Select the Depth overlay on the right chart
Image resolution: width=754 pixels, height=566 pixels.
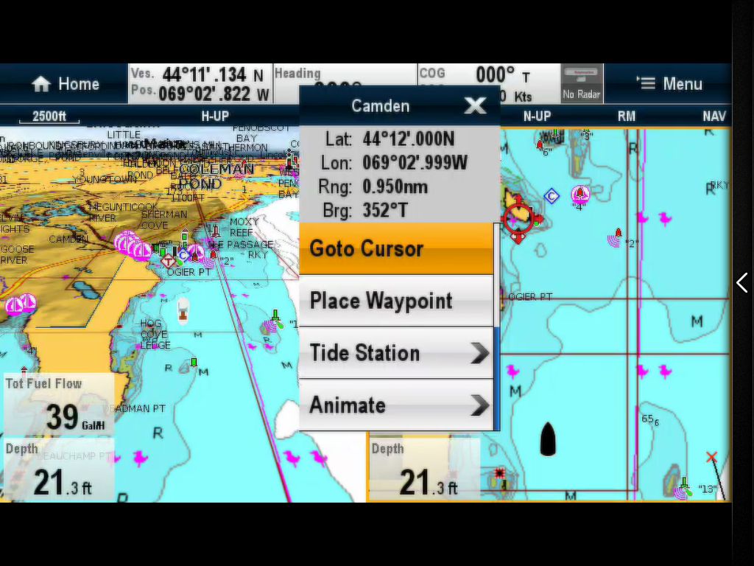tap(424, 469)
